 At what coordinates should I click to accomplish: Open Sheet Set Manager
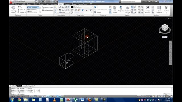point(127,9)
